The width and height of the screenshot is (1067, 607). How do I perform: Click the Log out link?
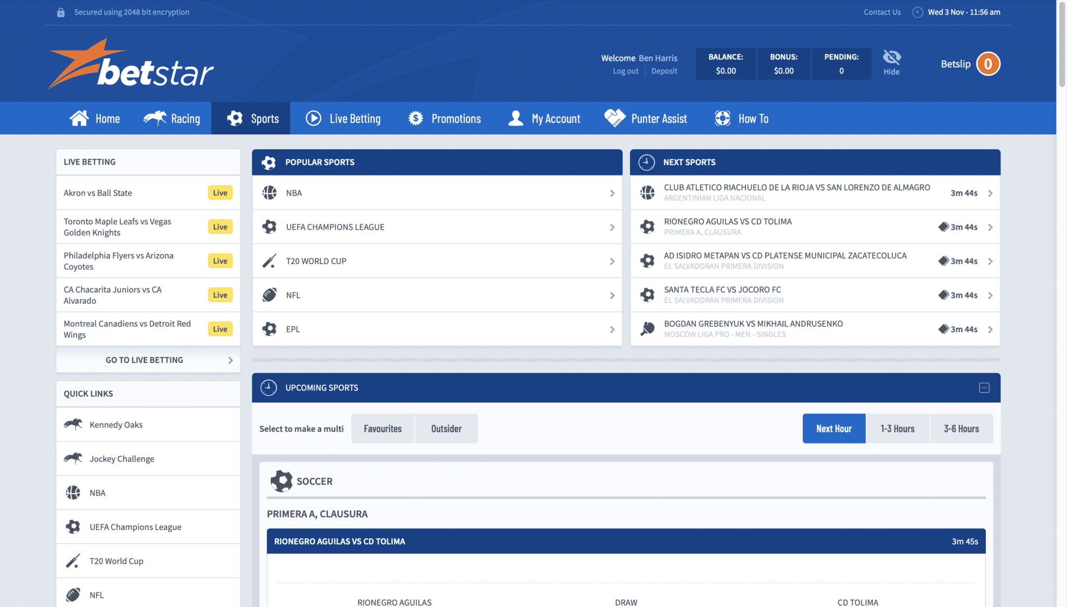[625, 71]
